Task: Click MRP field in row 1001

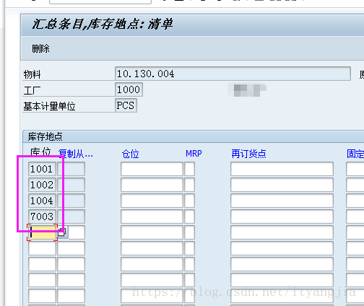Action: pyautogui.click(x=190, y=169)
